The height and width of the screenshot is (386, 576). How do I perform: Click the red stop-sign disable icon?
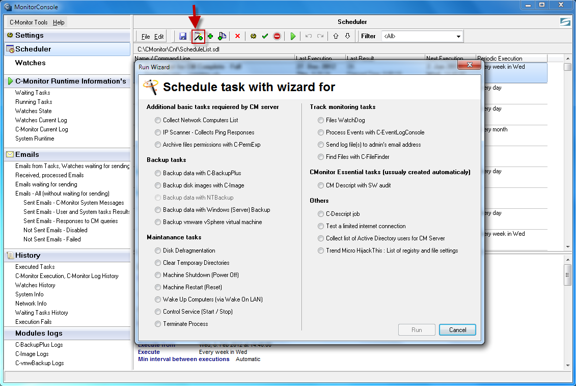[277, 36]
